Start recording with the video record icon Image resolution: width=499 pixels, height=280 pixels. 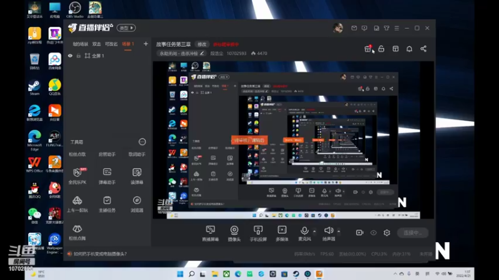(x=360, y=233)
